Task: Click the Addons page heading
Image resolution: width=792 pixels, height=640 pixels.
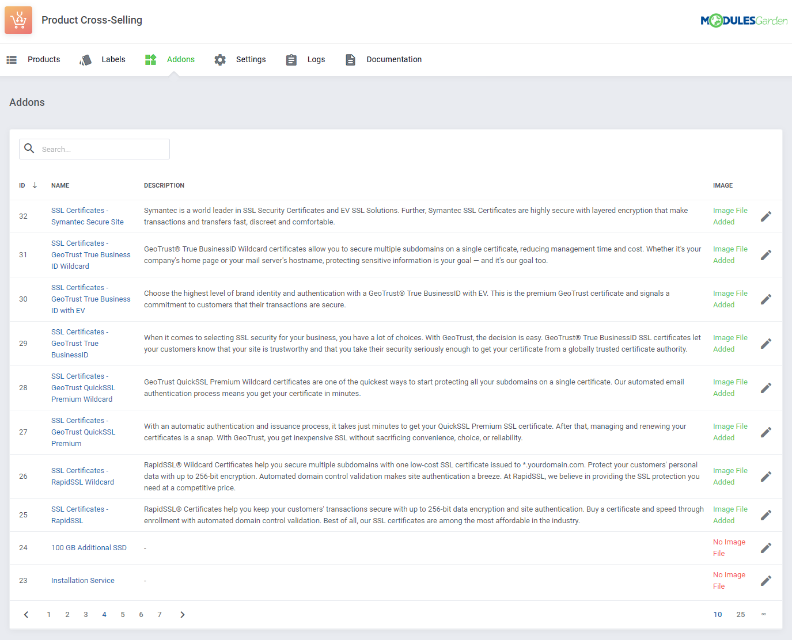Action: tap(27, 102)
